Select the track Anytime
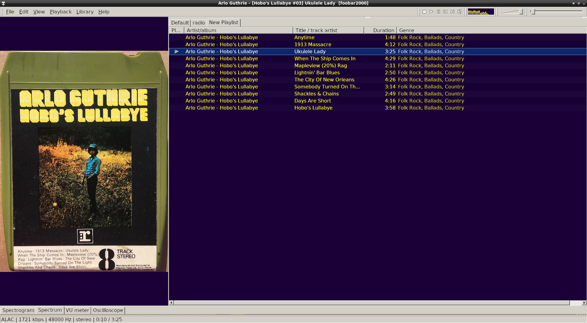The width and height of the screenshot is (587, 323). 304,38
